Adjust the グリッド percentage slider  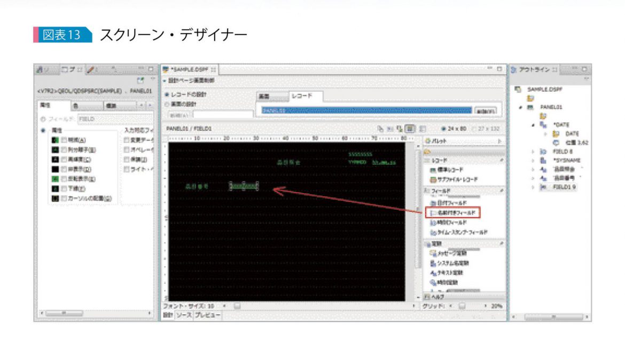(462, 306)
